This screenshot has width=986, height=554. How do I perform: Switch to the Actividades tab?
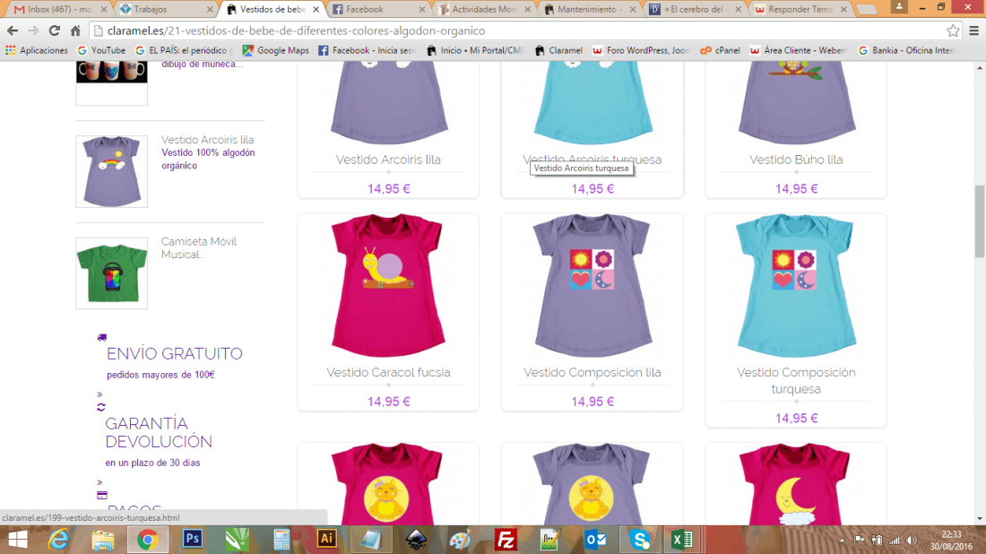[483, 10]
